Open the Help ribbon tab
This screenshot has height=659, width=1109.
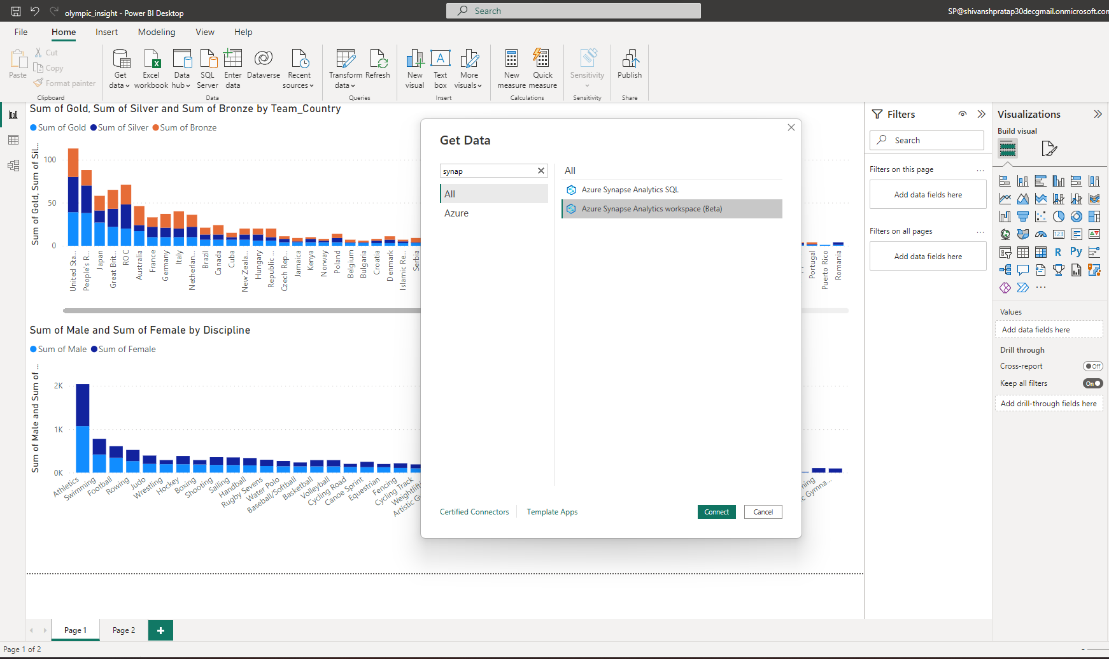point(243,32)
